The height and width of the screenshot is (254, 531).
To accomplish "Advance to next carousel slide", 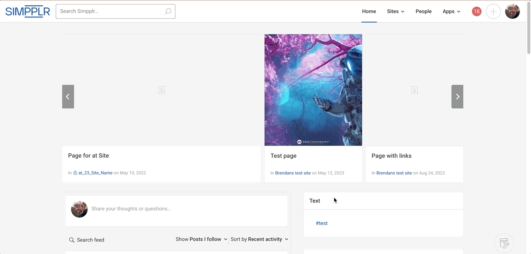I will (457, 96).
